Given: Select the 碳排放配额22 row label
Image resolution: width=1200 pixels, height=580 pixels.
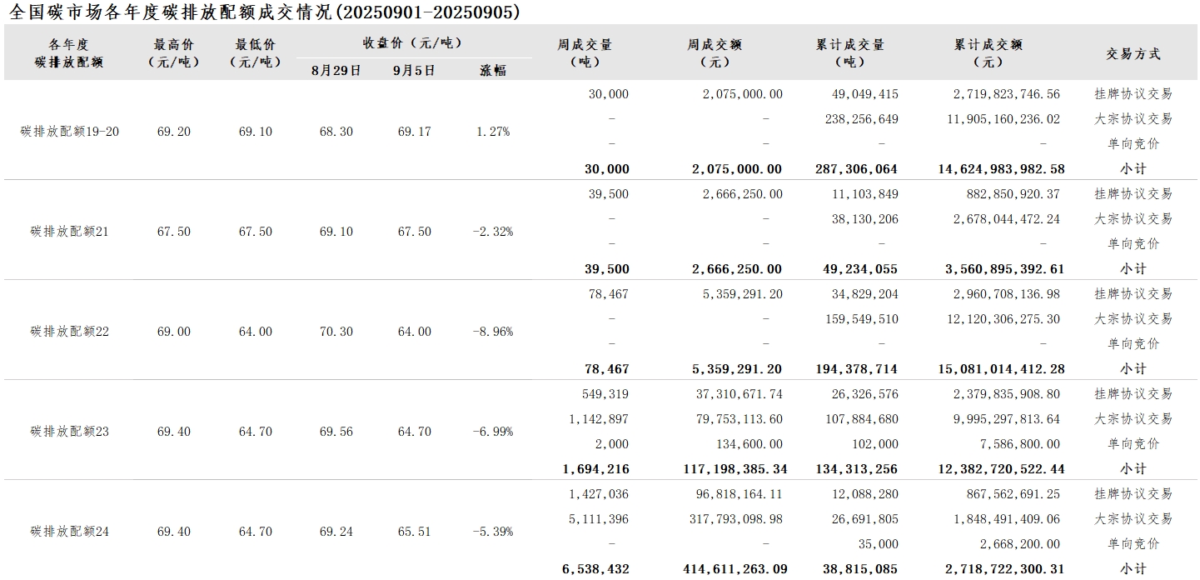Looking at the screenshot, I should [x=70, y=332].
